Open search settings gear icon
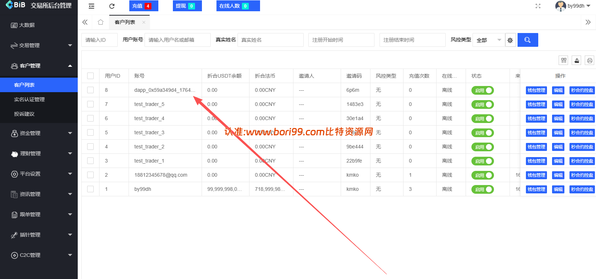Viewport: 596px width, 279px height. tap(510, 40)
